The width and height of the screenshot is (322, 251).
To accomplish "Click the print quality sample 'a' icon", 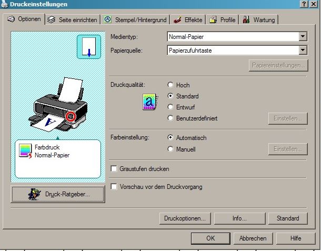I will (x=149, y=102).
